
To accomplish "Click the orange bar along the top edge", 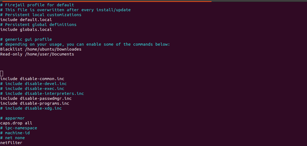I will pos(107,1).
